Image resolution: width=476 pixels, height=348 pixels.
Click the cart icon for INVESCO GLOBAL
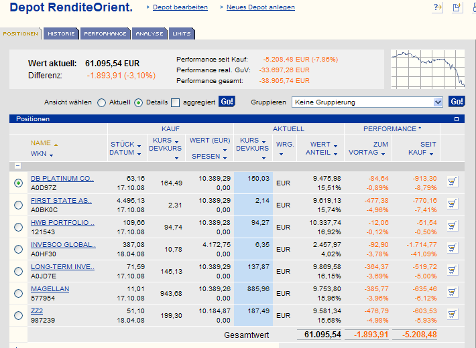(452, 249)
